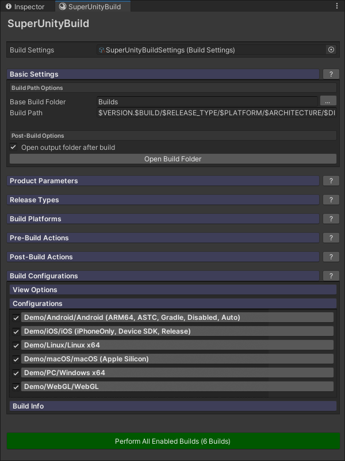The image size is (345, 461).
Task: Click the Open Build Folder button
Action: point(172,159)
